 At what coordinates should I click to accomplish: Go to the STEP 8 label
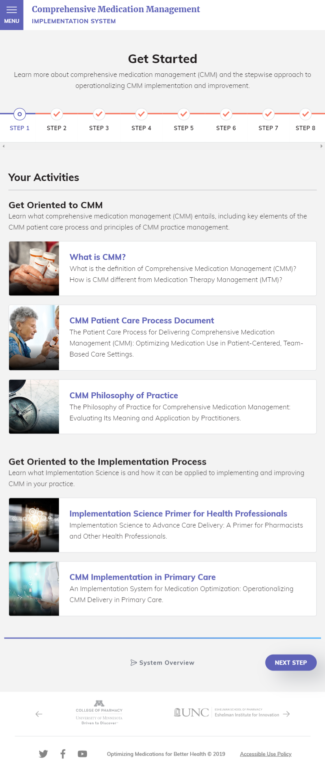305,128
